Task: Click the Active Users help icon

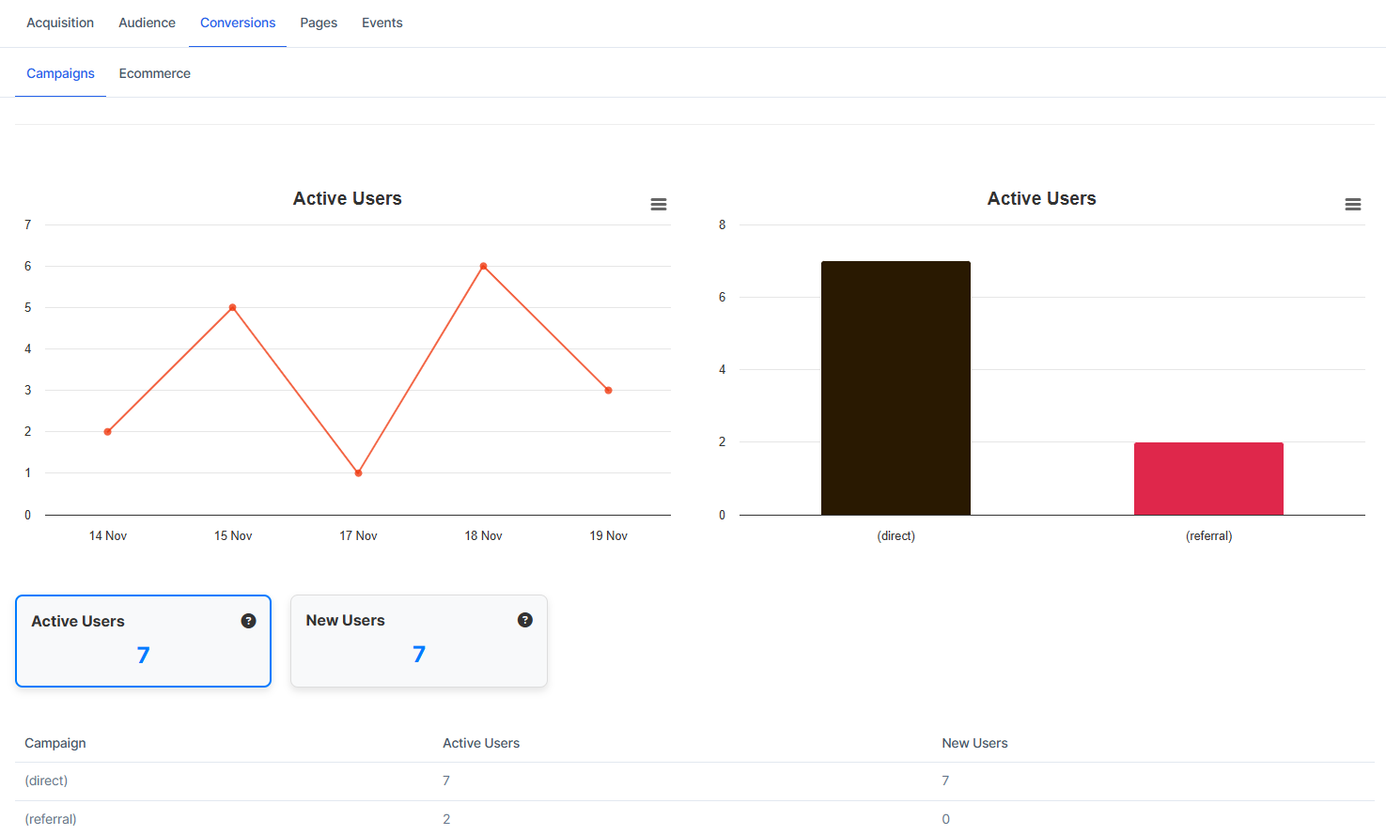Action: [248, 620]
